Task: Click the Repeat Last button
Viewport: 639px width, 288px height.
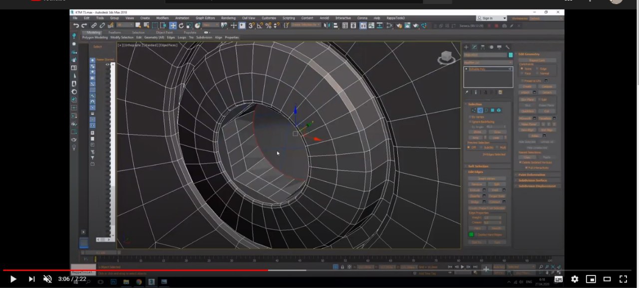Action: click(x=537, y=60)
